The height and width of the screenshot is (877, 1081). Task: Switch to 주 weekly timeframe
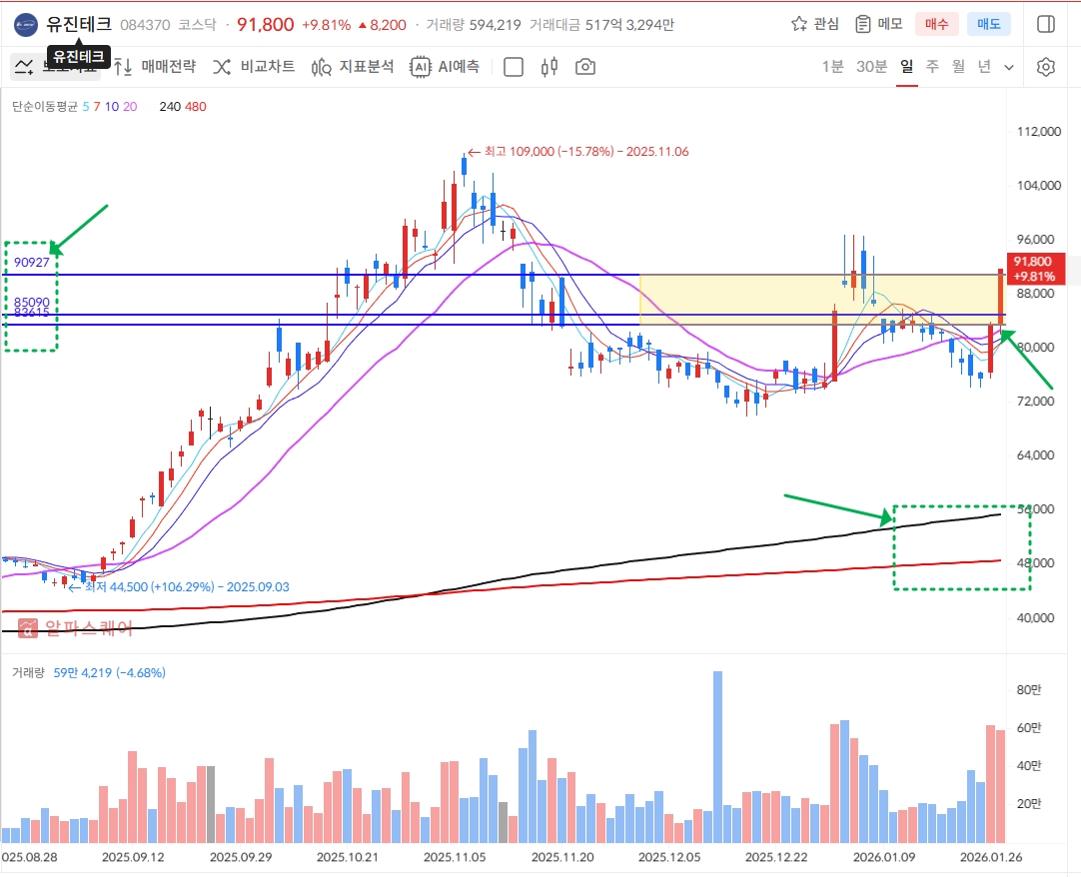point(932,67)
